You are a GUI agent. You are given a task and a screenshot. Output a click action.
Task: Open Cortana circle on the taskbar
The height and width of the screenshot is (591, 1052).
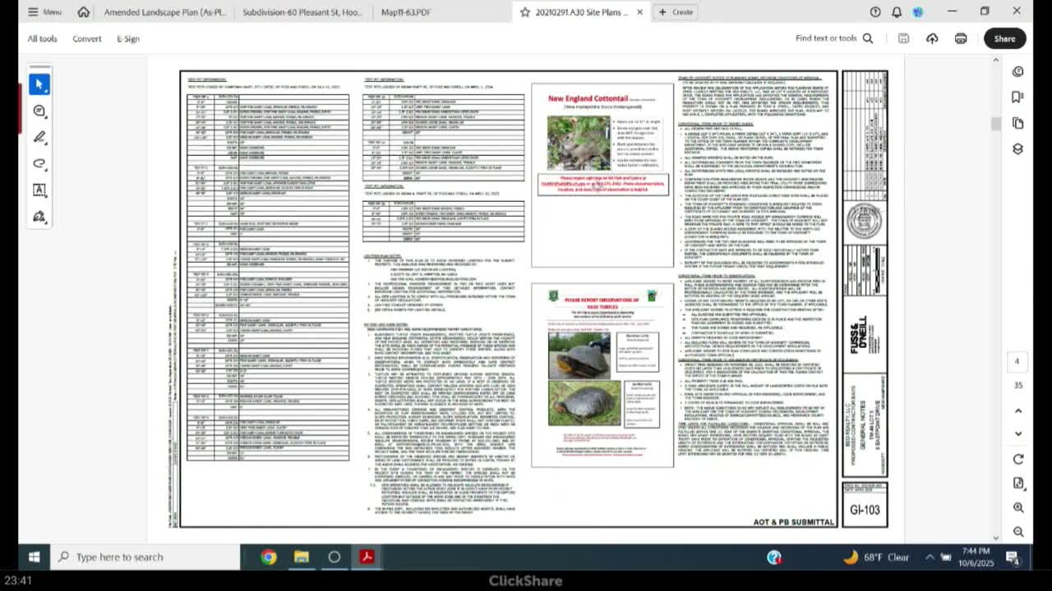tap(335, 557)
